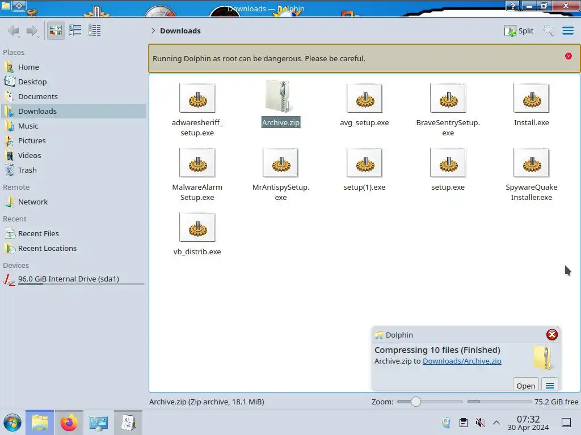
Task: Open Documents in Places panel
Action: (x=73, y=96)
